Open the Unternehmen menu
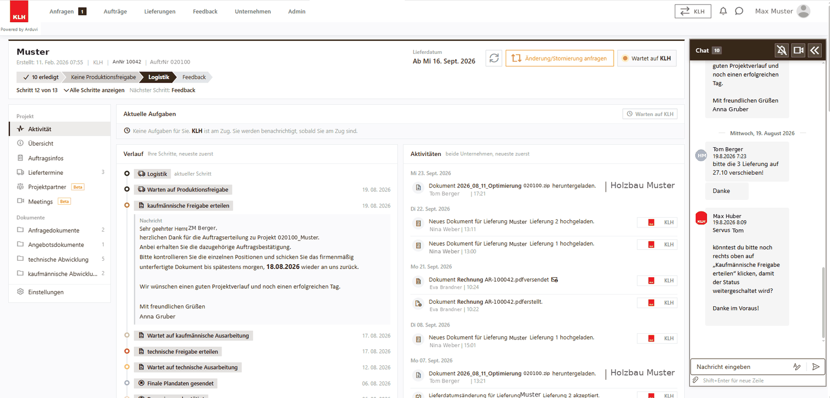830x398 pixels. click(253, 11)
